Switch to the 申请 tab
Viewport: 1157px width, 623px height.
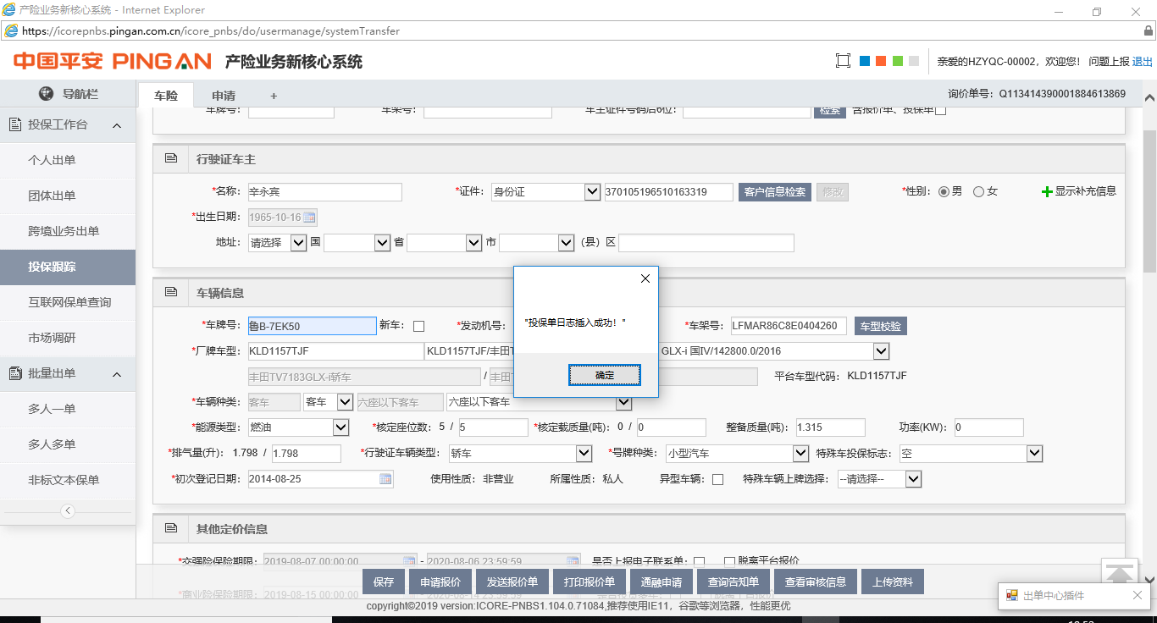pyautogui.click(x=224, y=96)
